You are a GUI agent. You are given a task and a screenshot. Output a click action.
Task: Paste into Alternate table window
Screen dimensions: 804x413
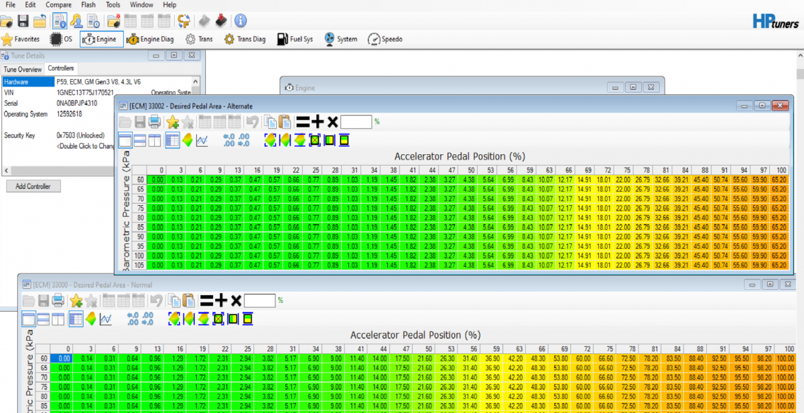285,122
